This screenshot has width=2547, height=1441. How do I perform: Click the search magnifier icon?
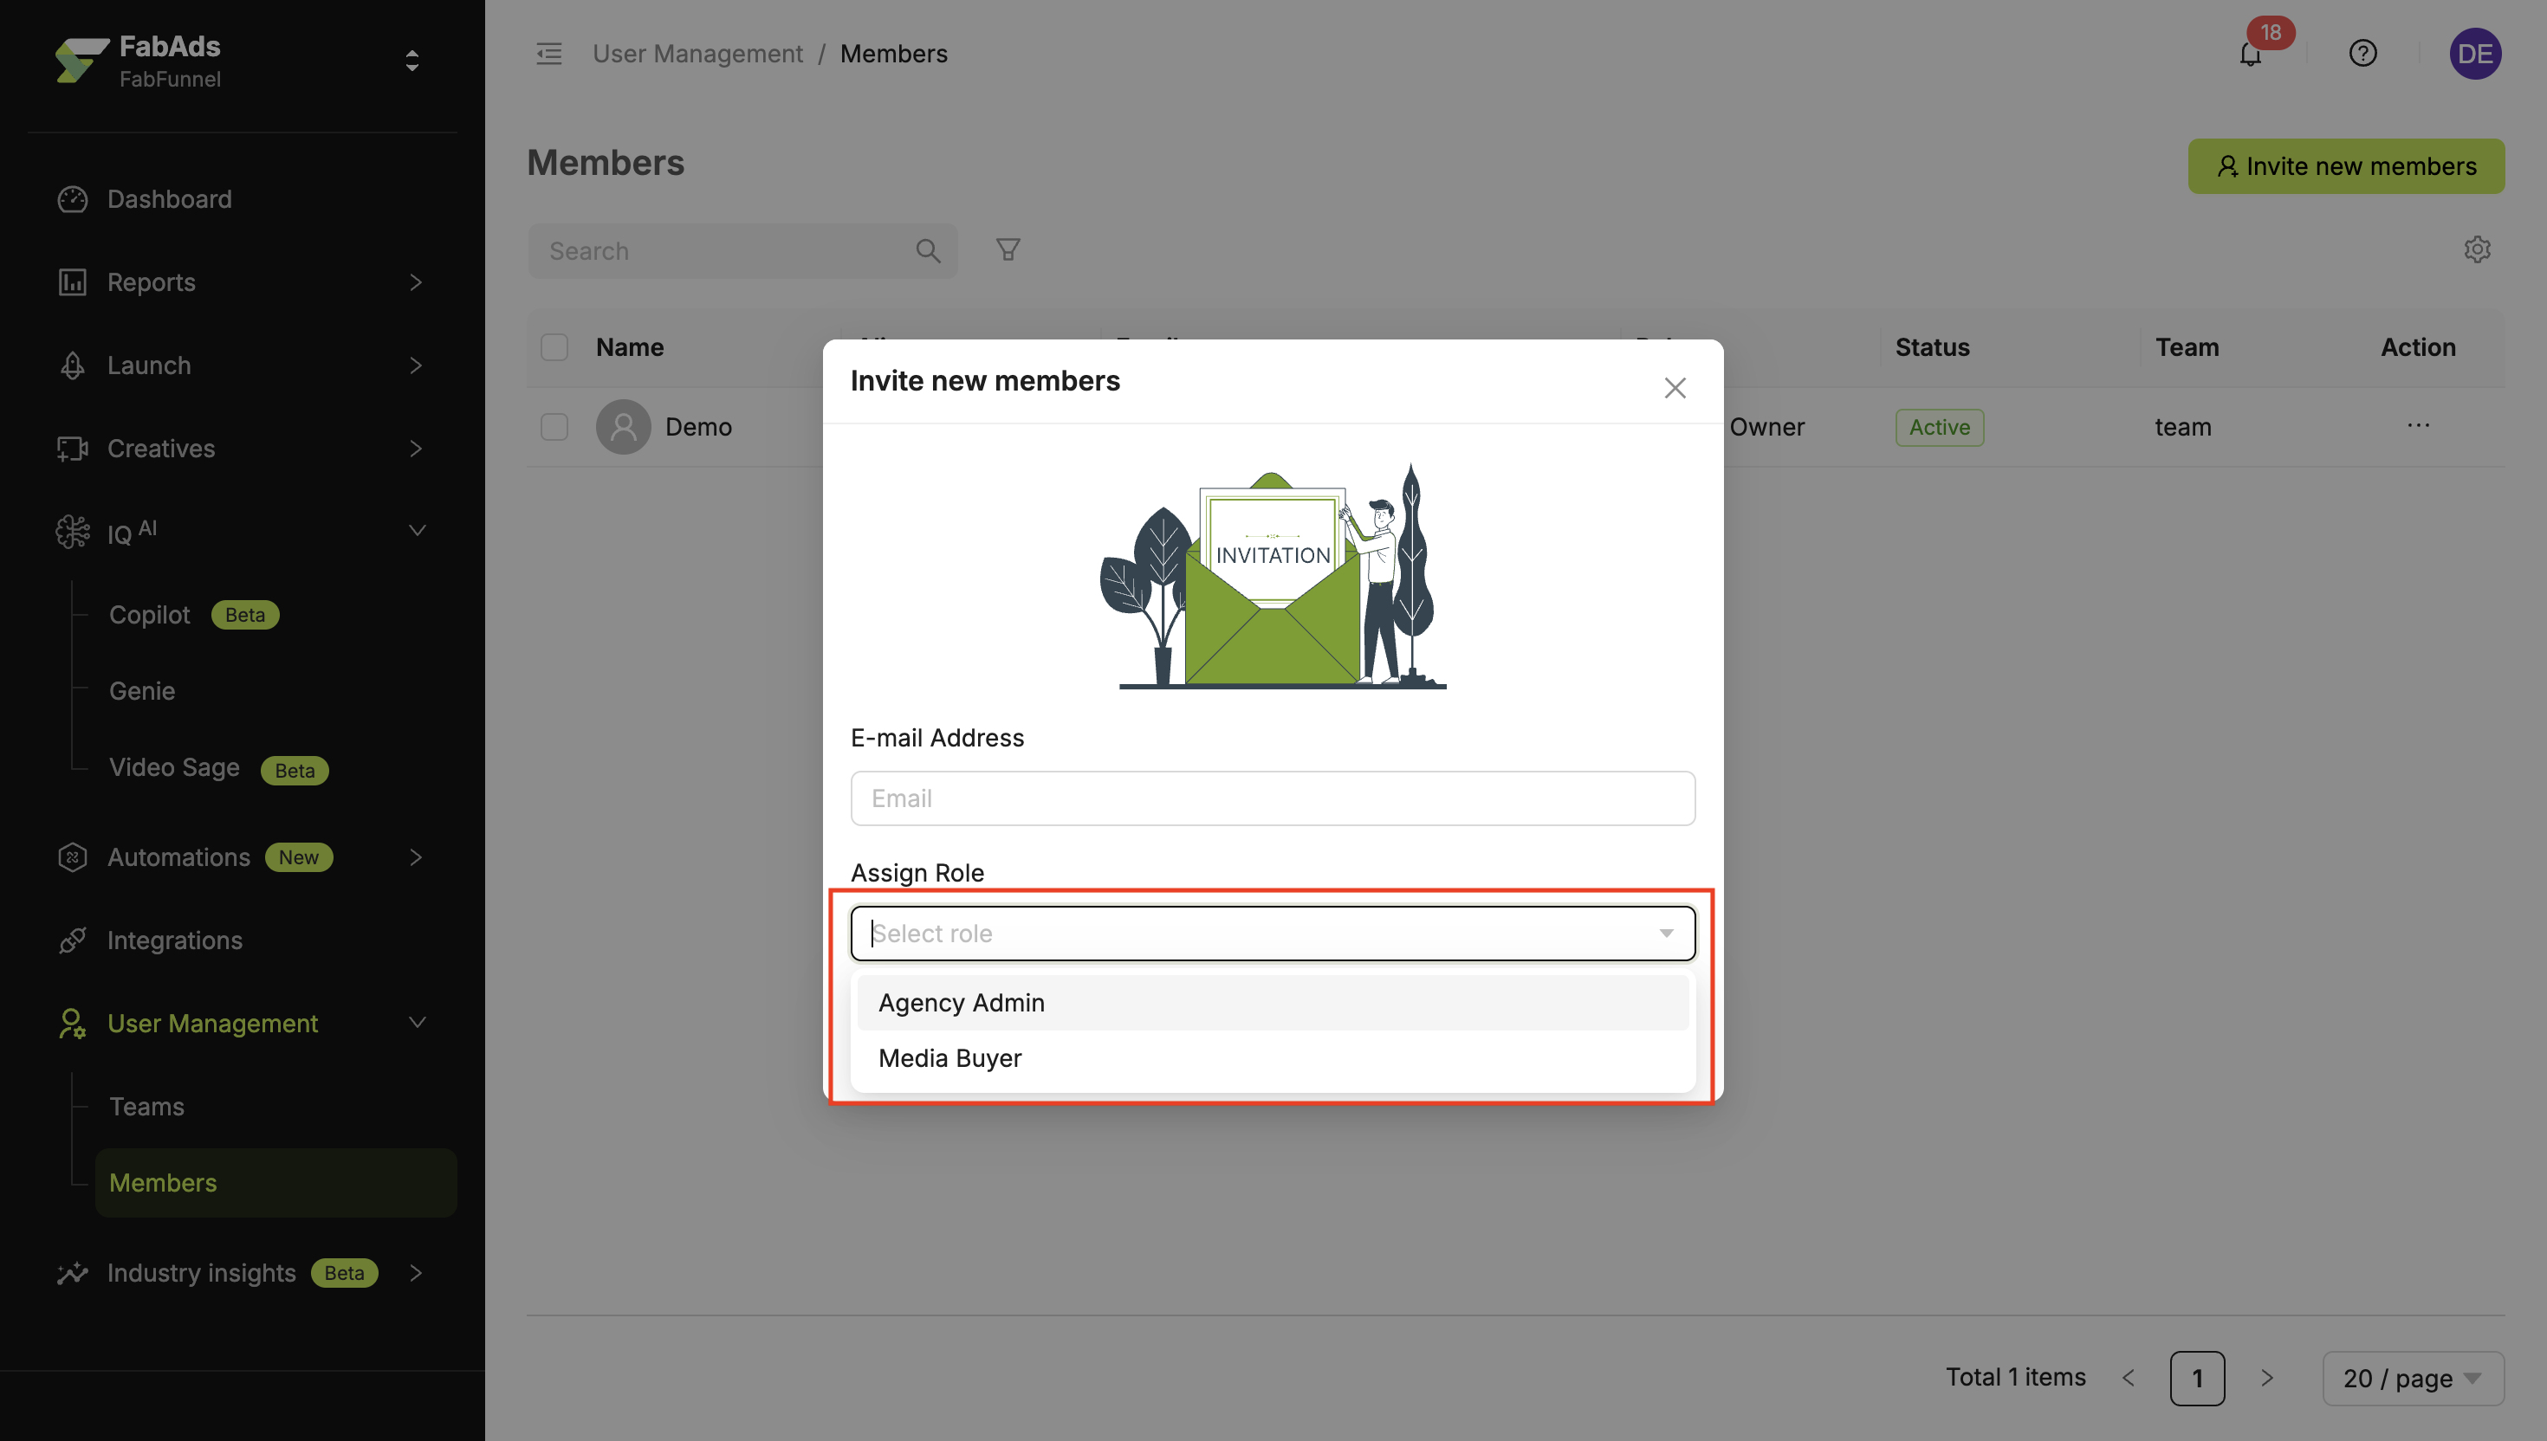pyautogui.click(x=928, y=251)
